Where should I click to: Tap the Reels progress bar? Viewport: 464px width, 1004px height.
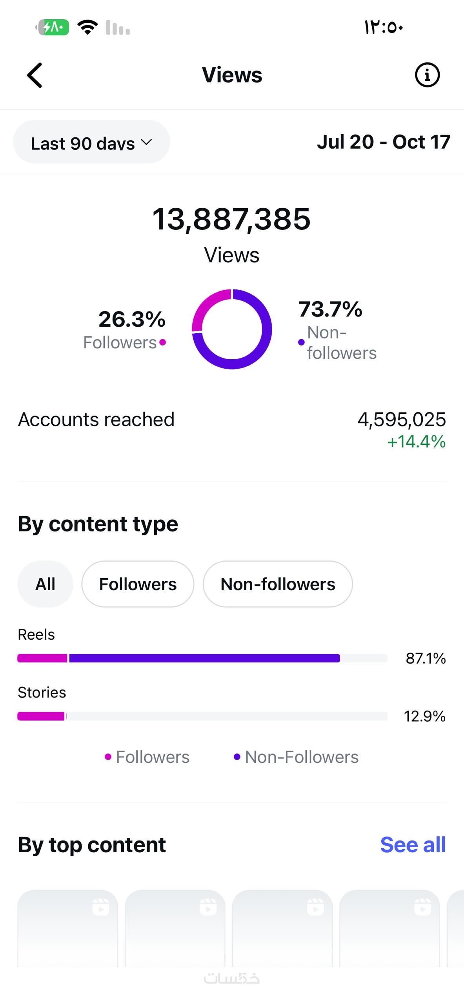pyautogui.click(x=202, y=658)
